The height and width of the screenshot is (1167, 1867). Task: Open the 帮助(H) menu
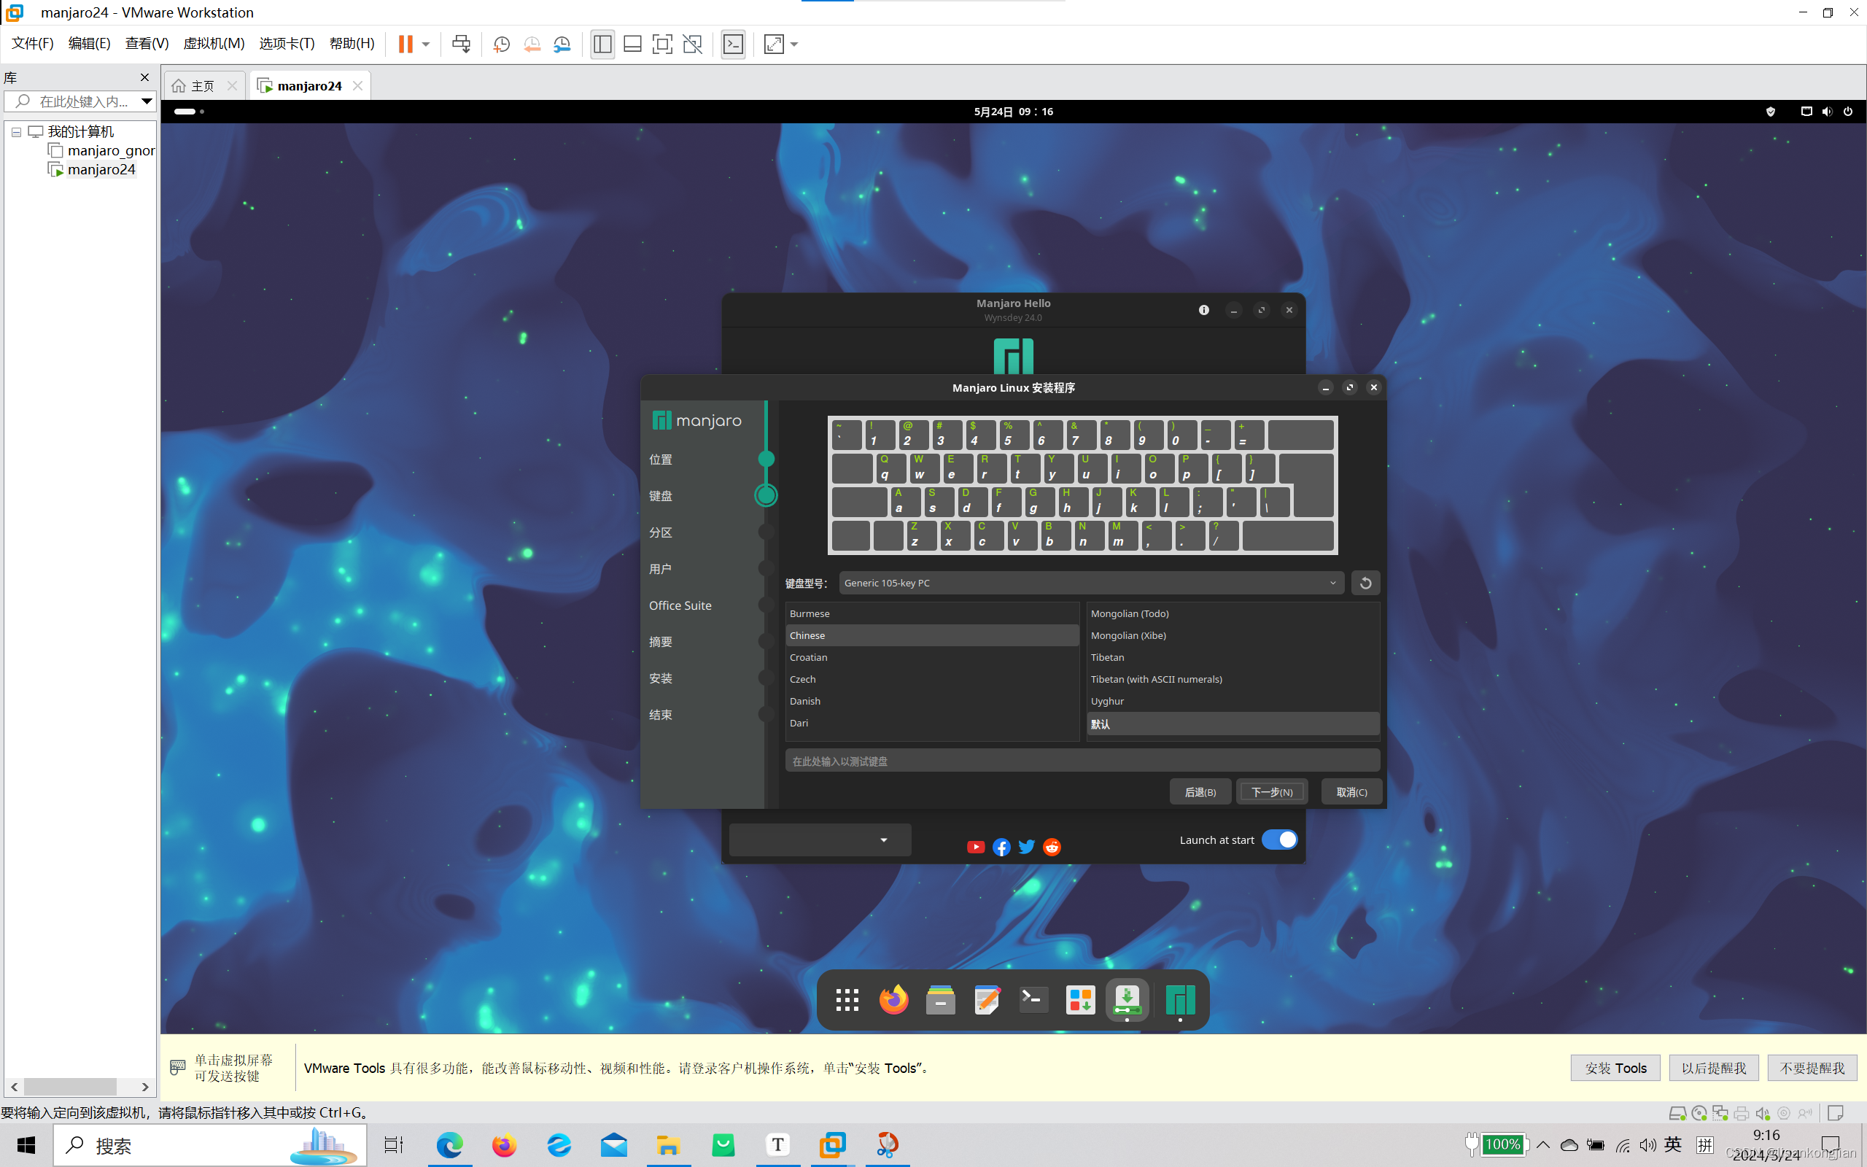tap(352, 43)
